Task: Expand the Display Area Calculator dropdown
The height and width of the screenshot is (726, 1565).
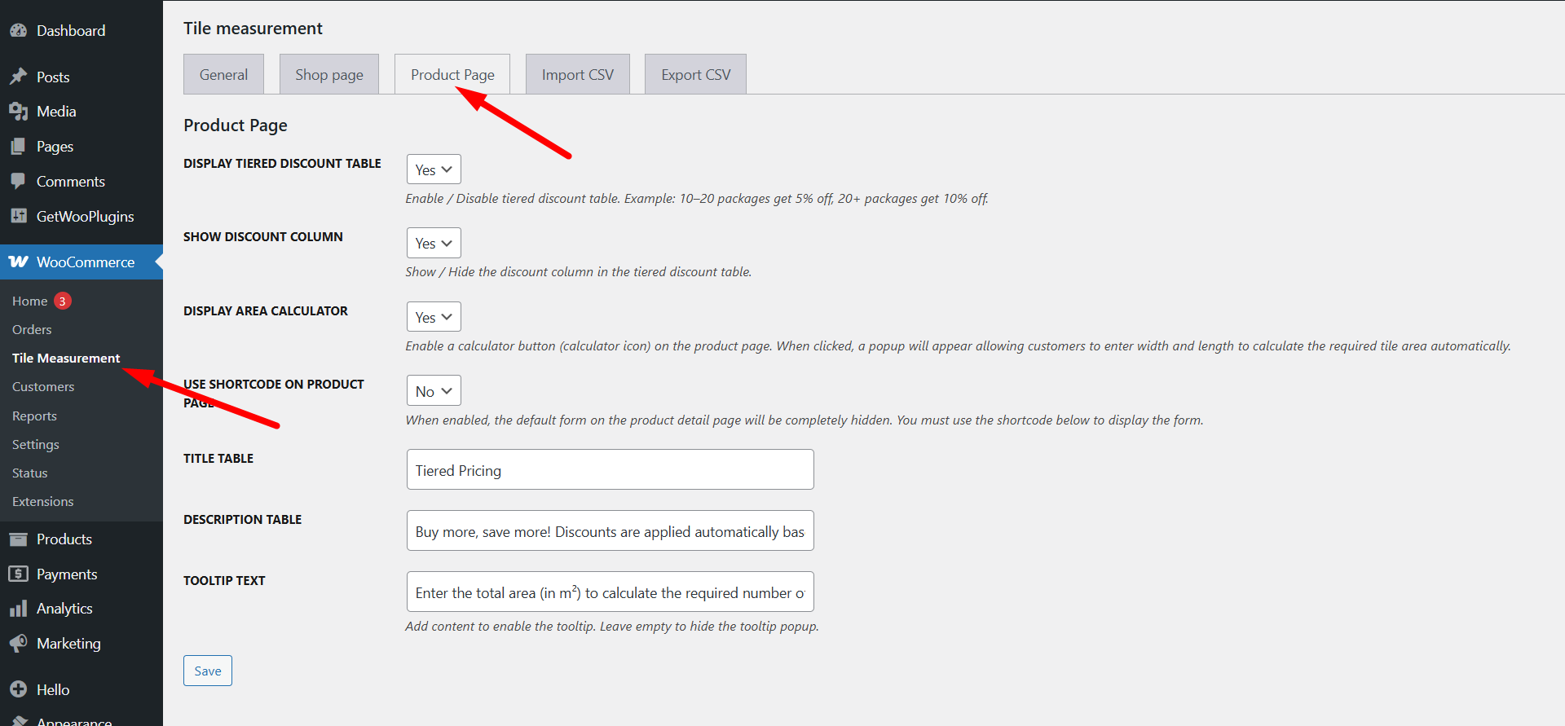Action: (434, 317)
